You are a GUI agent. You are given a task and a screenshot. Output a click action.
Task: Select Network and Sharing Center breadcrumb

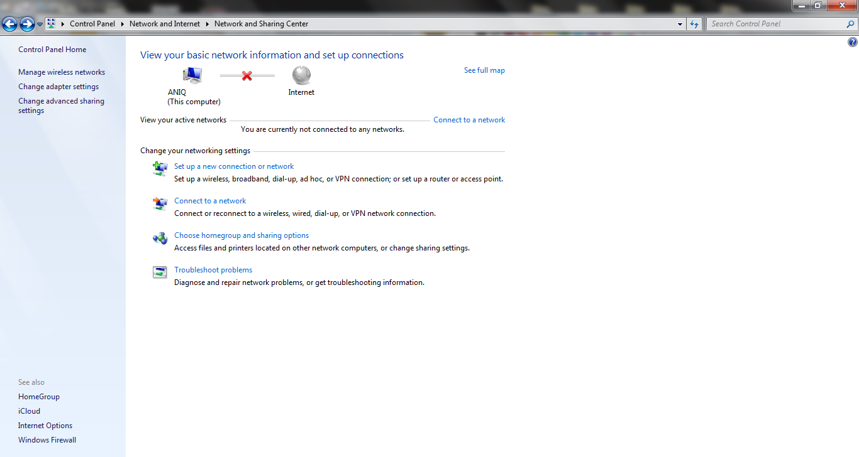pyautogui.click(x=262, y=24)
